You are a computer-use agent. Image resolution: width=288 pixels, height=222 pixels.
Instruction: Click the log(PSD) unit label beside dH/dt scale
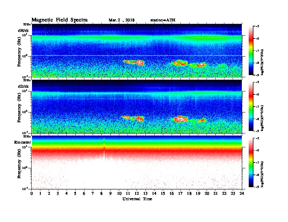(262, 62)
